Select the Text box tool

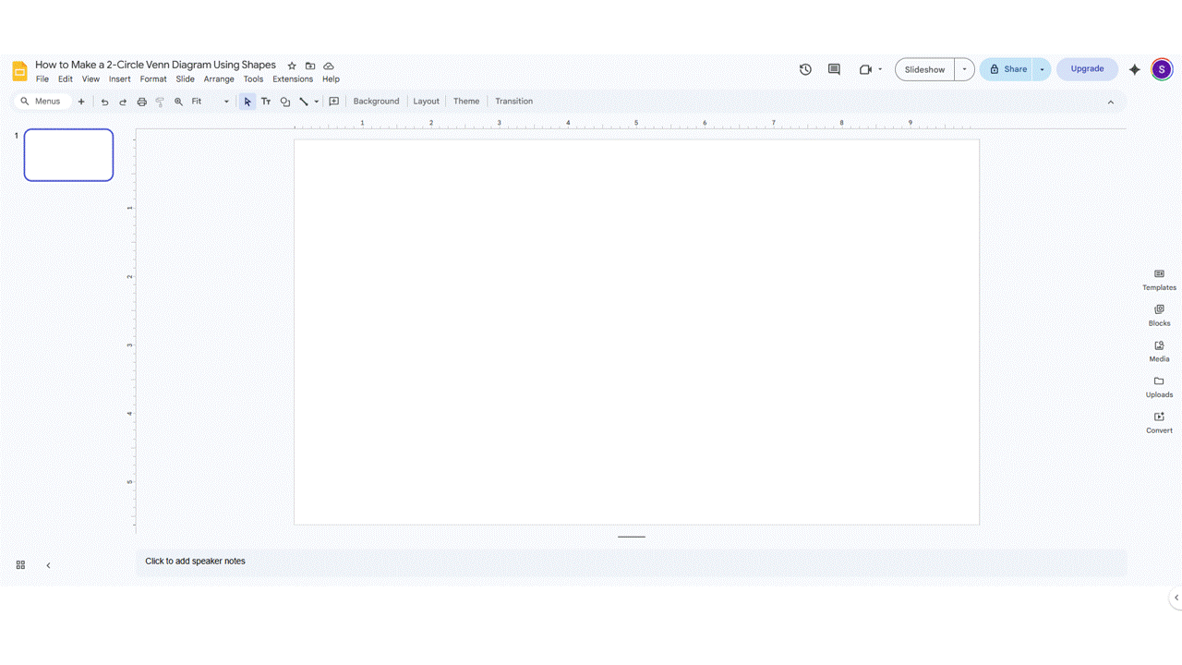266,102
